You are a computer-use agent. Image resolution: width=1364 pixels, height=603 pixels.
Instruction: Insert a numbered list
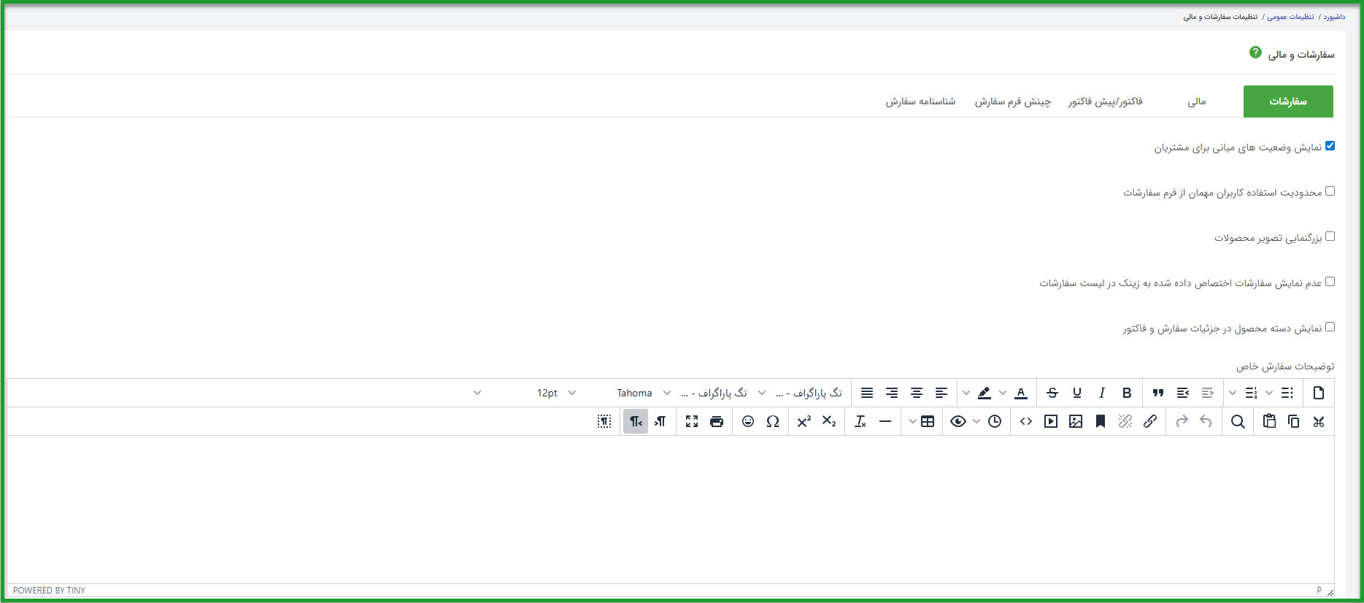1251,393
